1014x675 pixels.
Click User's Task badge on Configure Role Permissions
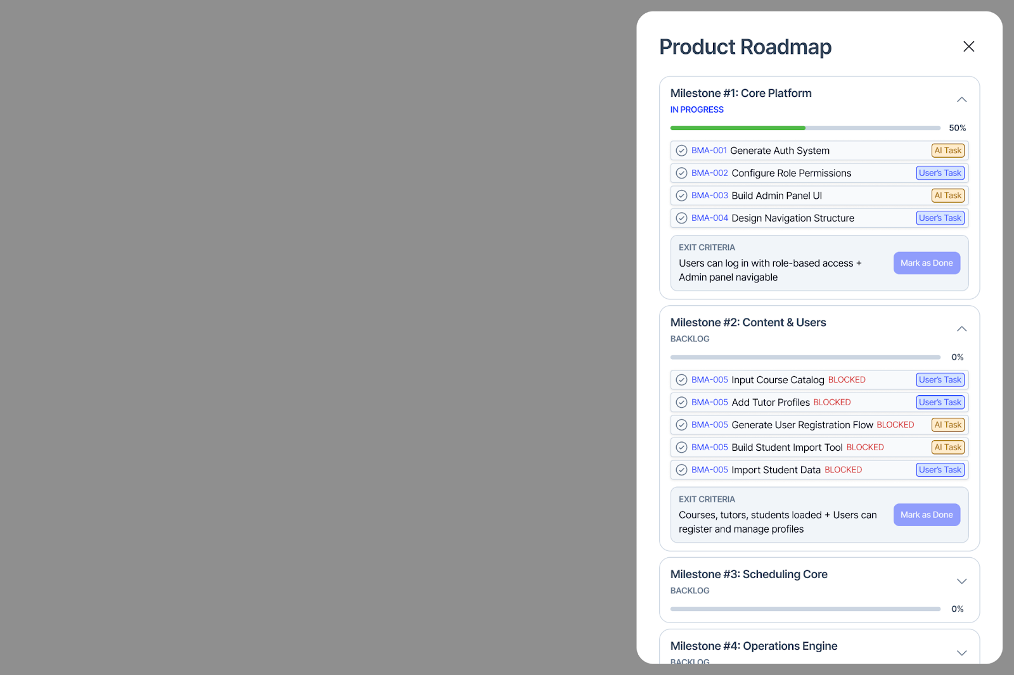(x=940, y=173)
